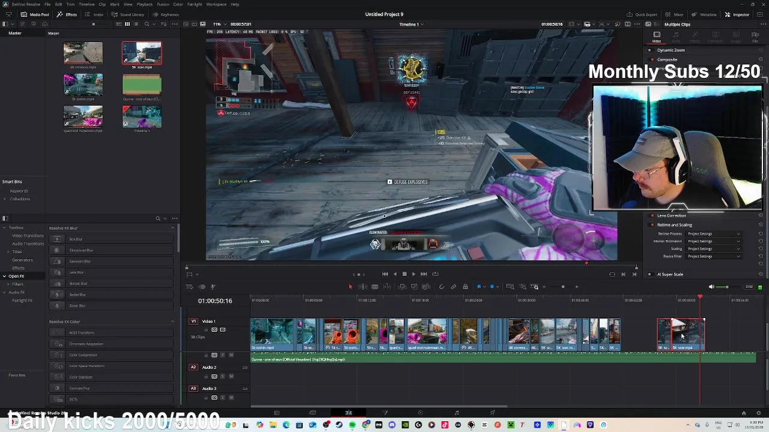
Task: Select the Color Space Transform effect
Action: [111, 366]
